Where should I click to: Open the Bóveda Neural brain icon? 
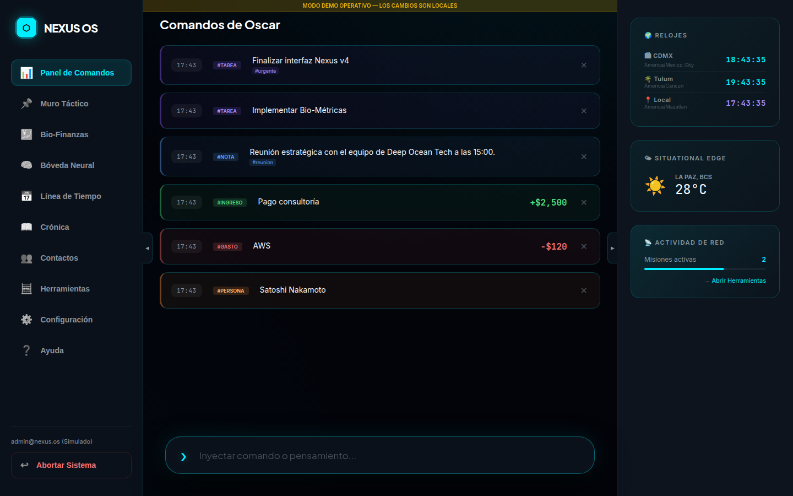(x=26, y=165)
